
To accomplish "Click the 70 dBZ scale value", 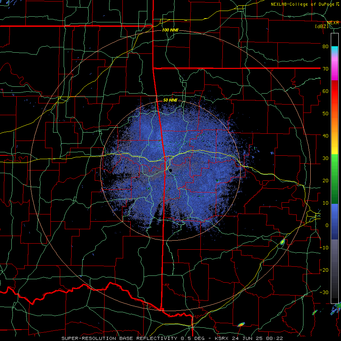I will [x=325, y=69].
